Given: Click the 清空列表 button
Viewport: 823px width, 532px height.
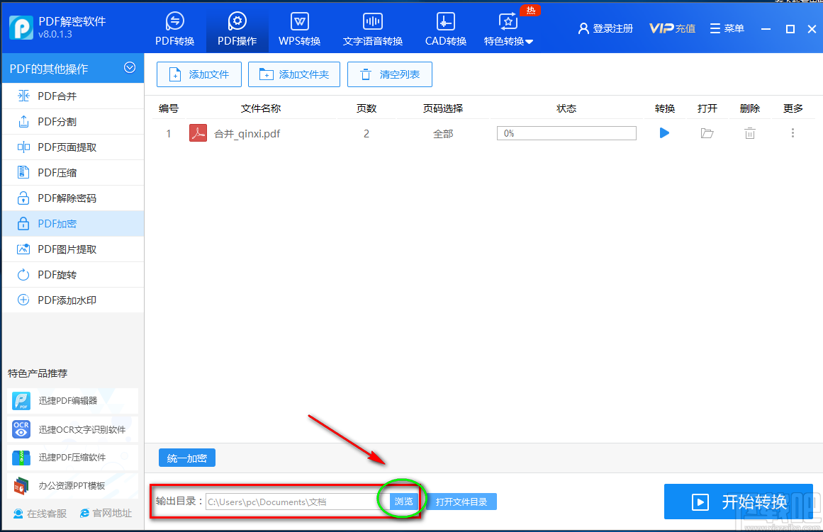Looking at the screenshot, I should click(x=389, y=74).
